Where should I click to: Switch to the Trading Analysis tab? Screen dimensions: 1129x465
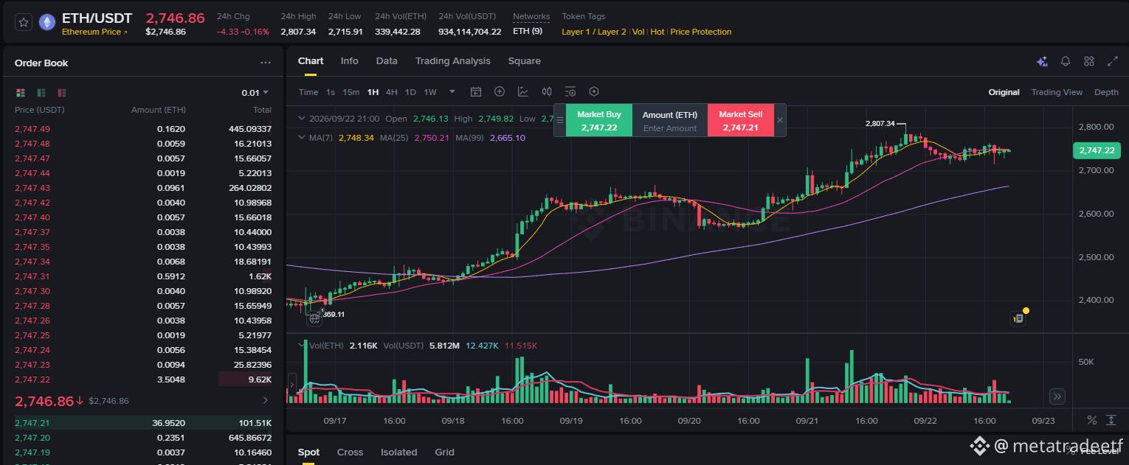pyautogui.click(x=452, y=61)
